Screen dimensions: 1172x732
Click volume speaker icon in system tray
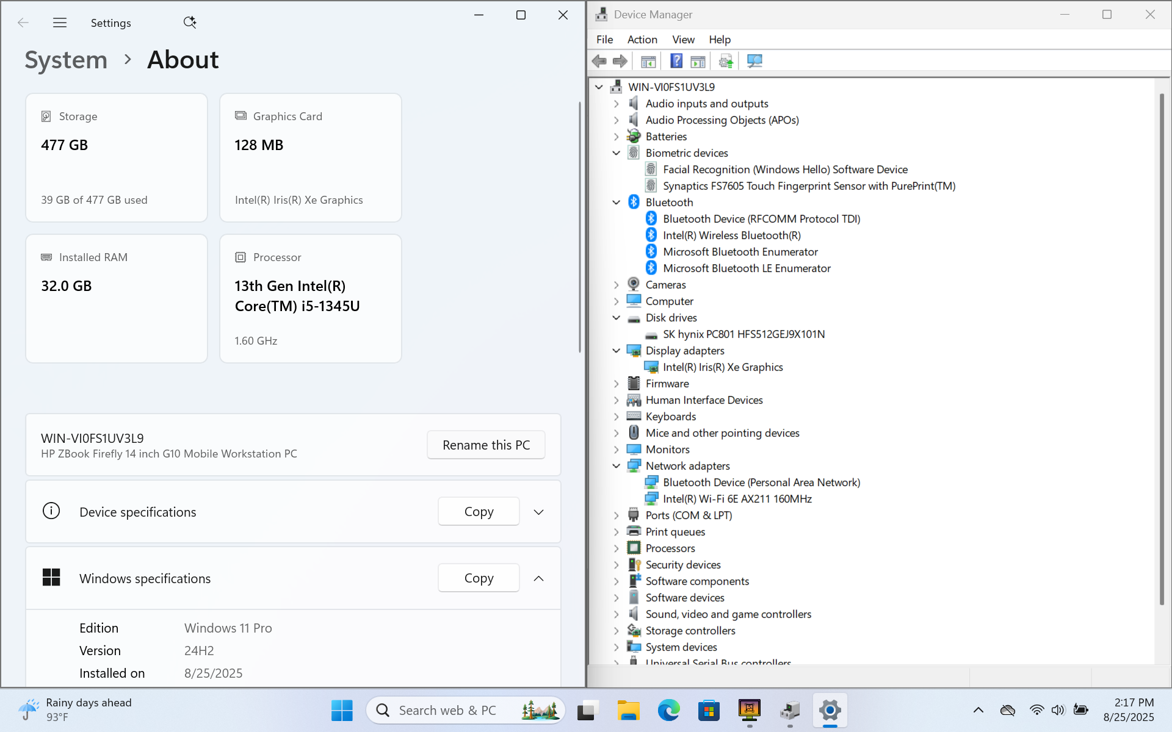click(1058, 710)
